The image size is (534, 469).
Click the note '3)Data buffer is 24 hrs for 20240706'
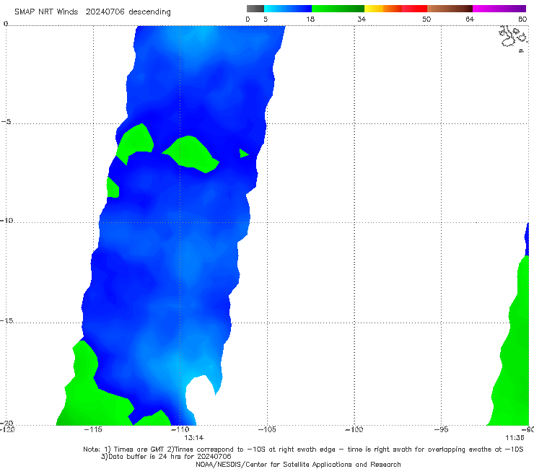[x=166, y=457]
